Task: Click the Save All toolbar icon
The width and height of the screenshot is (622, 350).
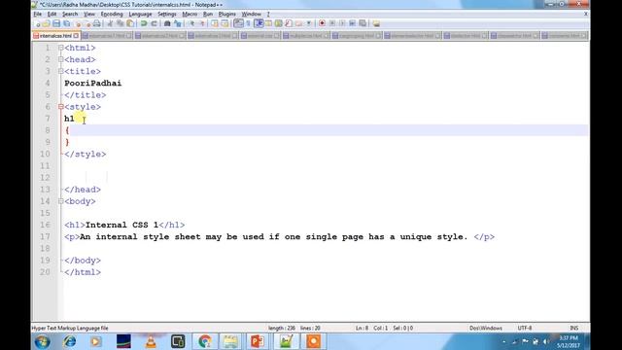Action: coord(66,23)
